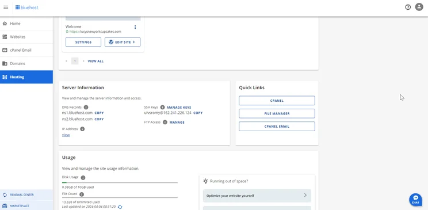The height and width of the screenshot is (210, 428).
Task: Click the 0.38GB of 10GB used text
Action: 78,188
